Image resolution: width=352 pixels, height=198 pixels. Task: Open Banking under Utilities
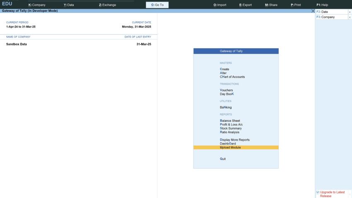(x=226, y=107)
